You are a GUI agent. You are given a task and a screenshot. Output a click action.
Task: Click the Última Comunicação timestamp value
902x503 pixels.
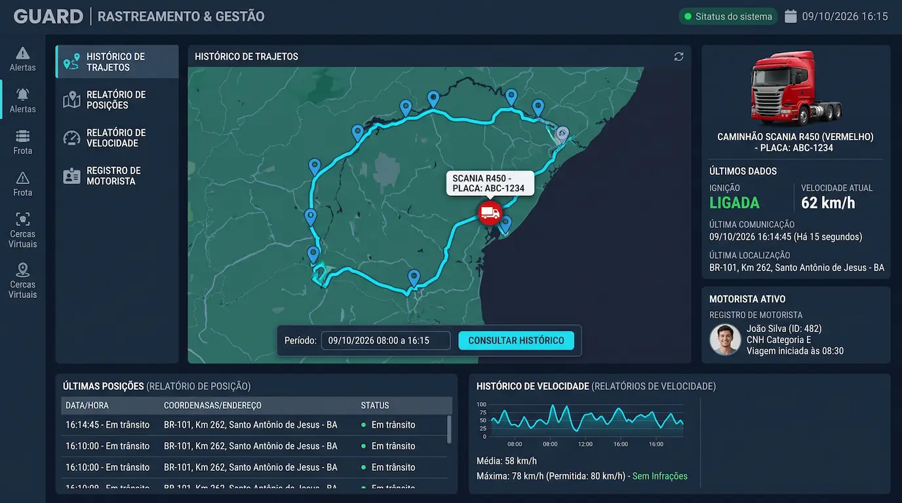click(786, 237)
